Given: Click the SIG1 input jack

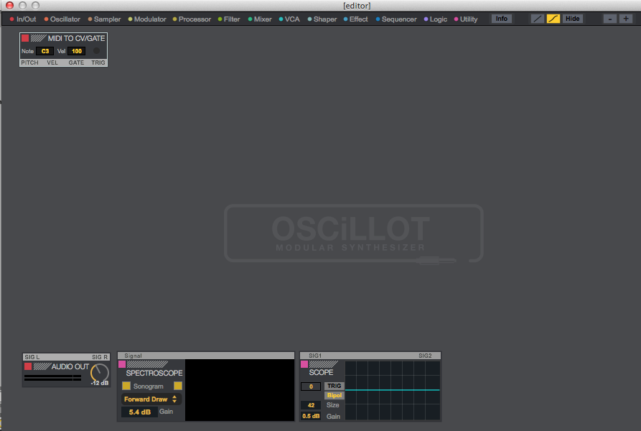Looking at the screenshot, I should pyautogui.click(x=315, y=356).
